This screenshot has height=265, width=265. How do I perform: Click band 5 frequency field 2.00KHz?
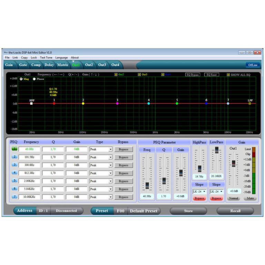click(29, 181)
